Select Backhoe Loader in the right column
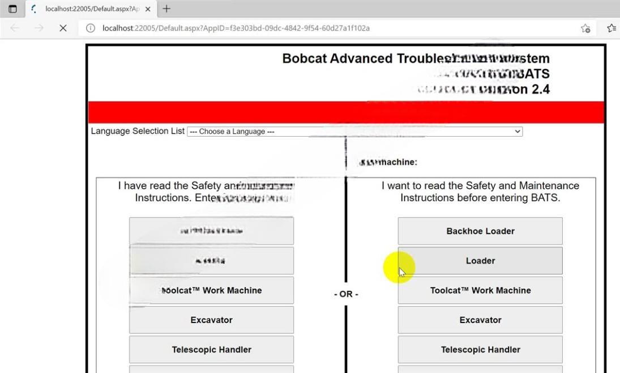620x373 pixels. 480,231
